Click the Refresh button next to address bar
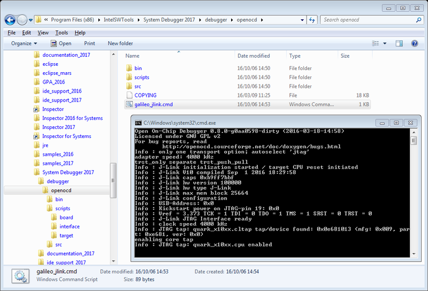Screen dimensions: 428x291 [312, 20]
